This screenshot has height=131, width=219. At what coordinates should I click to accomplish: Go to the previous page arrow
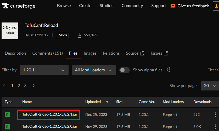point(4,86)
